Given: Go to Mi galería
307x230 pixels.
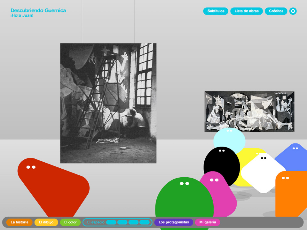Looking at the screenshot, I should tap(208, 222).
